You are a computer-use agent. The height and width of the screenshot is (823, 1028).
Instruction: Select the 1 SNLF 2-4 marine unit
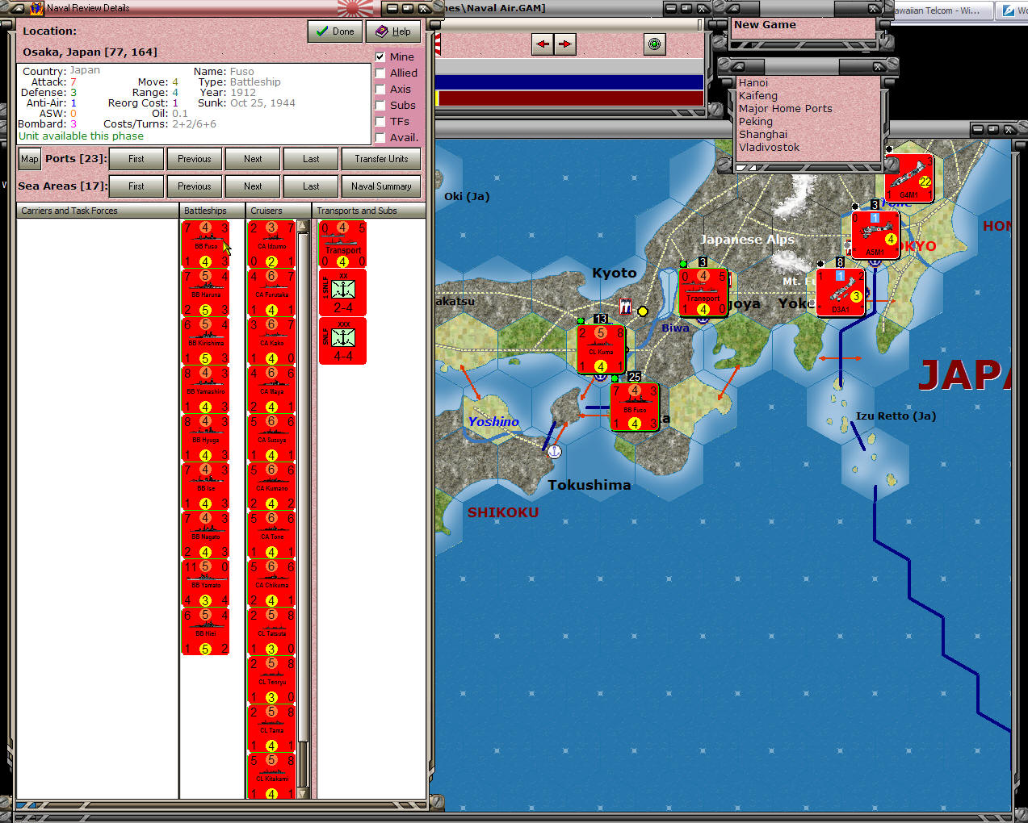coord(342,292)
